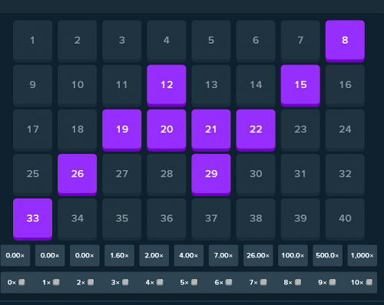Unselect the highlighted number 20 tile
Image resolution: width=384 pixels, height=305 pixels.
167,130
